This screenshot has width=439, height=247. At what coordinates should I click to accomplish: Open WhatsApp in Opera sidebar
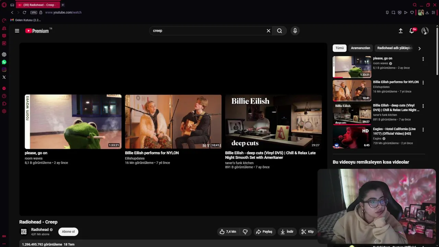pyautogui.click(x=4, y=62)
